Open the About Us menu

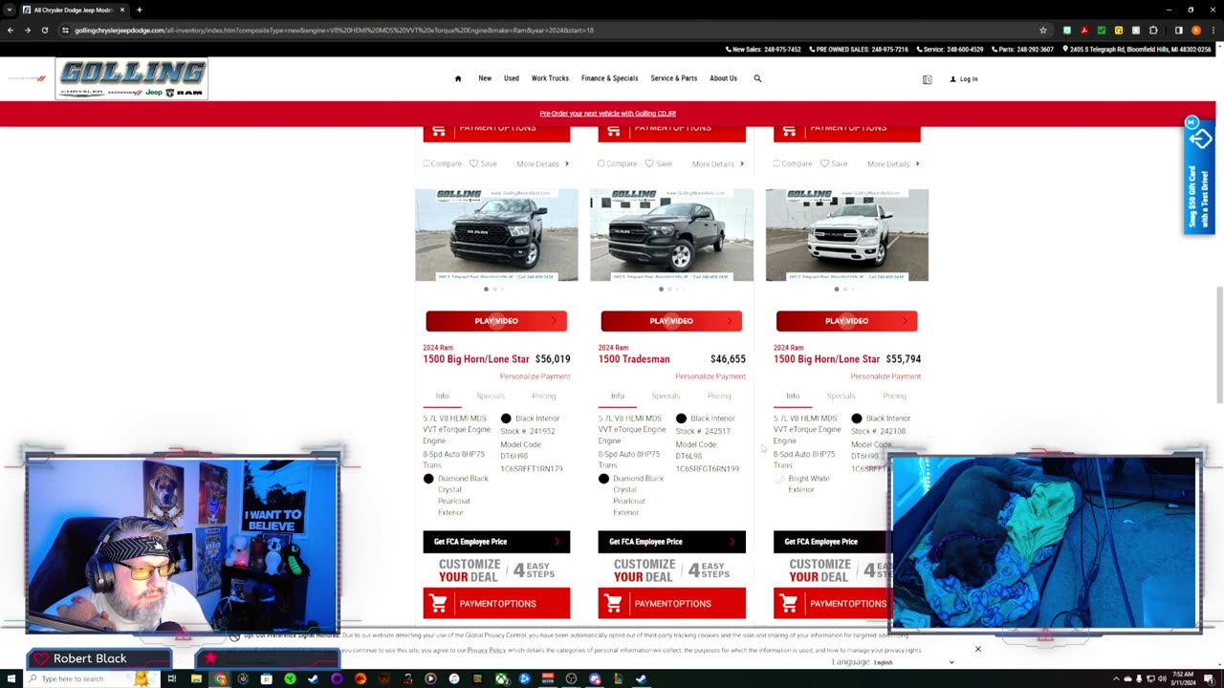coord(723,78)
